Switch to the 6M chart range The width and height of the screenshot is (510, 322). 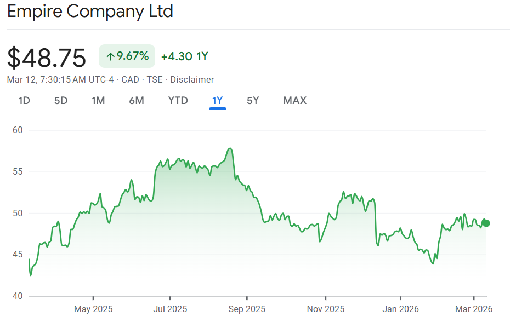point(137,101)
